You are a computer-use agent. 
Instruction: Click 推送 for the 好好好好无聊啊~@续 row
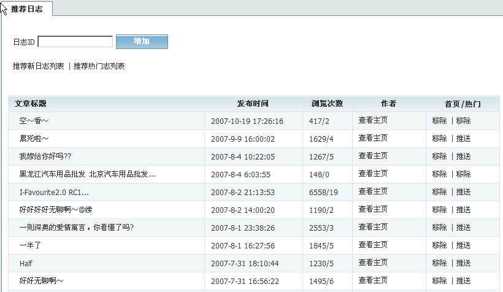coord(463,210)
